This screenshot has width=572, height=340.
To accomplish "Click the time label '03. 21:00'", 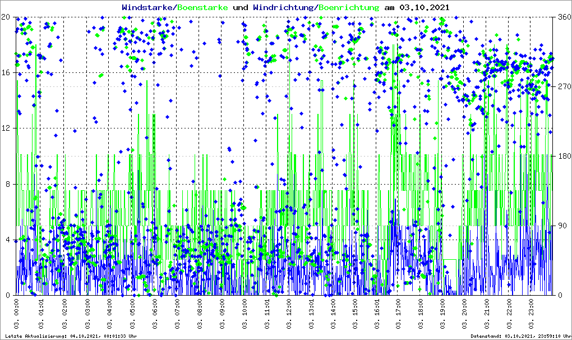I will tap(487, 314).
